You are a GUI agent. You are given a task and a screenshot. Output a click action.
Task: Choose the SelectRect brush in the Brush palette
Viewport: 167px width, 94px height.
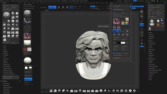click(4, 21)
